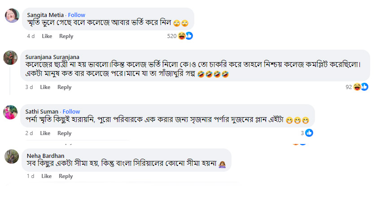Viewport: 389px width, 199px height.
Task: Click the 4 d timestamp on Sangita's comment
Action: coord(31,36)
